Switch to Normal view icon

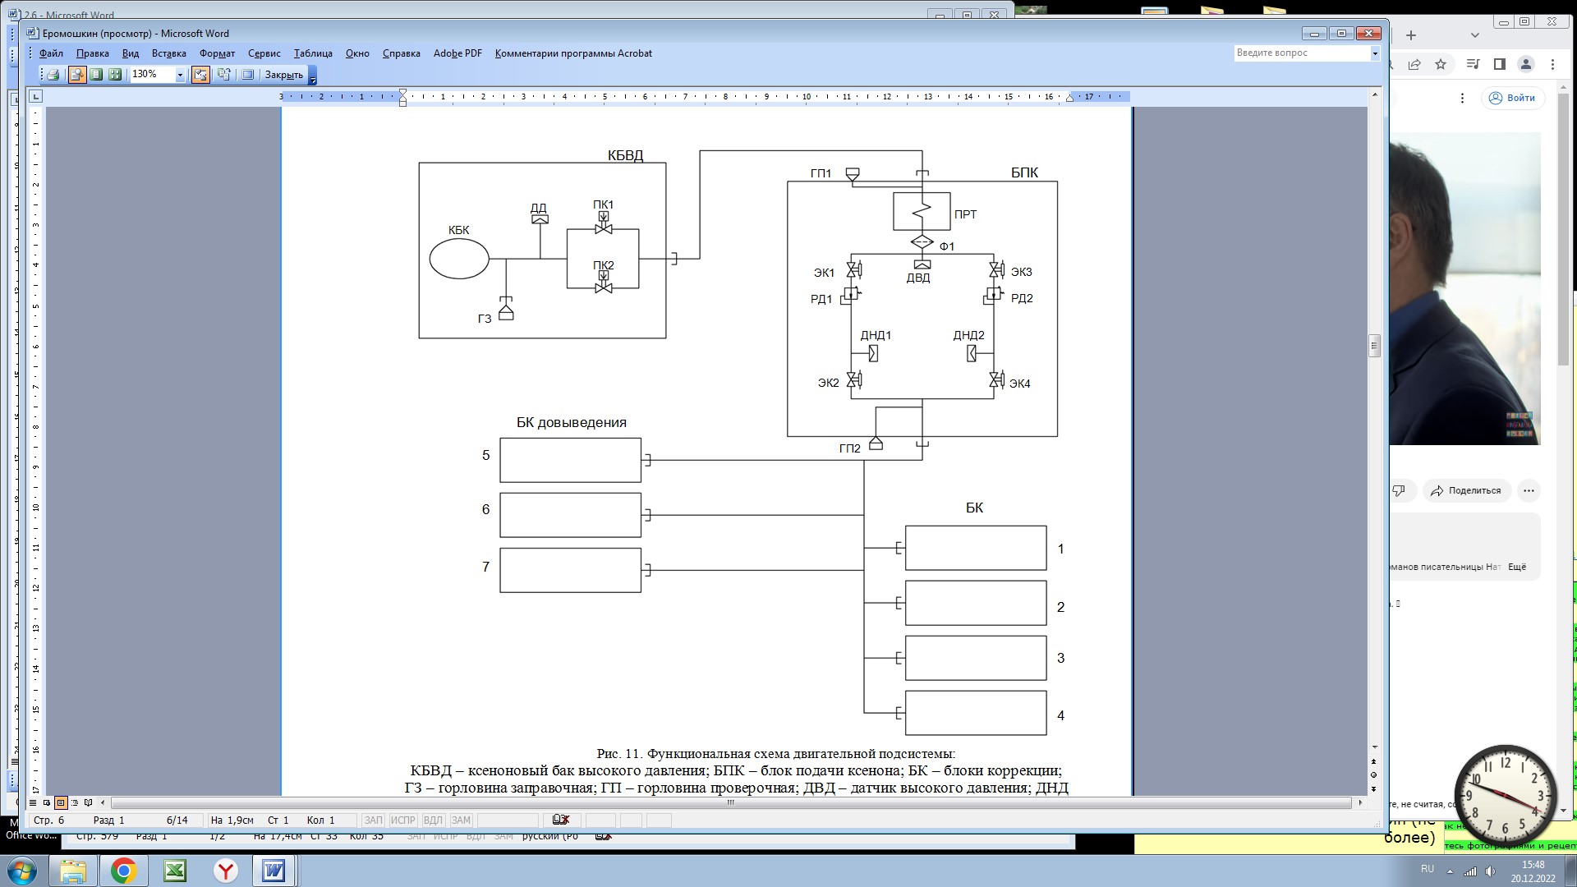33,802
